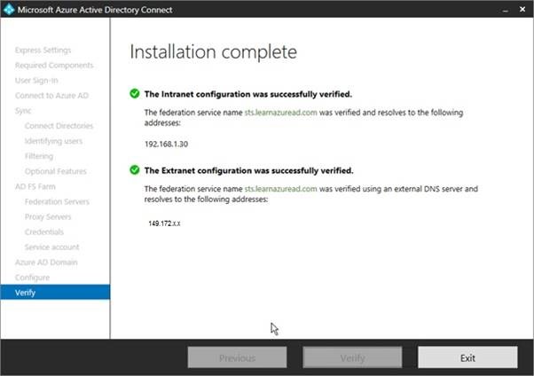Select the Filtering sub-step
534x376 pixels.
coord(39,156)
